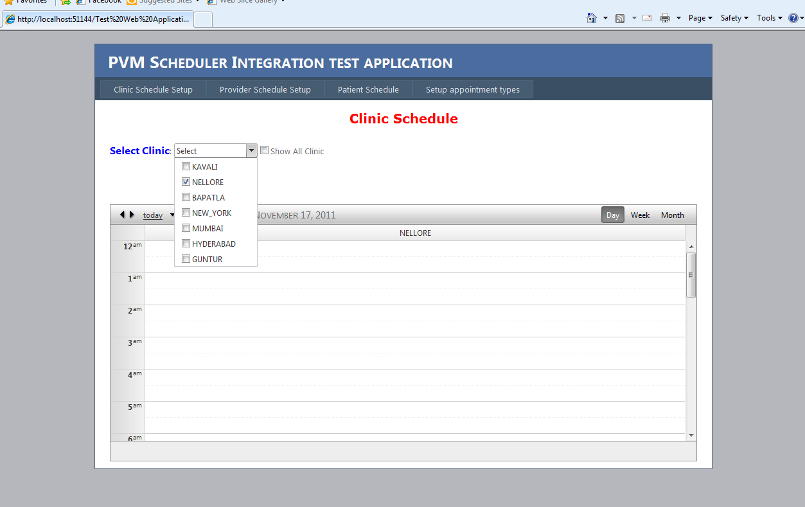
Task: Uncheck the NELLORE clinic checkbox
Action: pos(186,182)
